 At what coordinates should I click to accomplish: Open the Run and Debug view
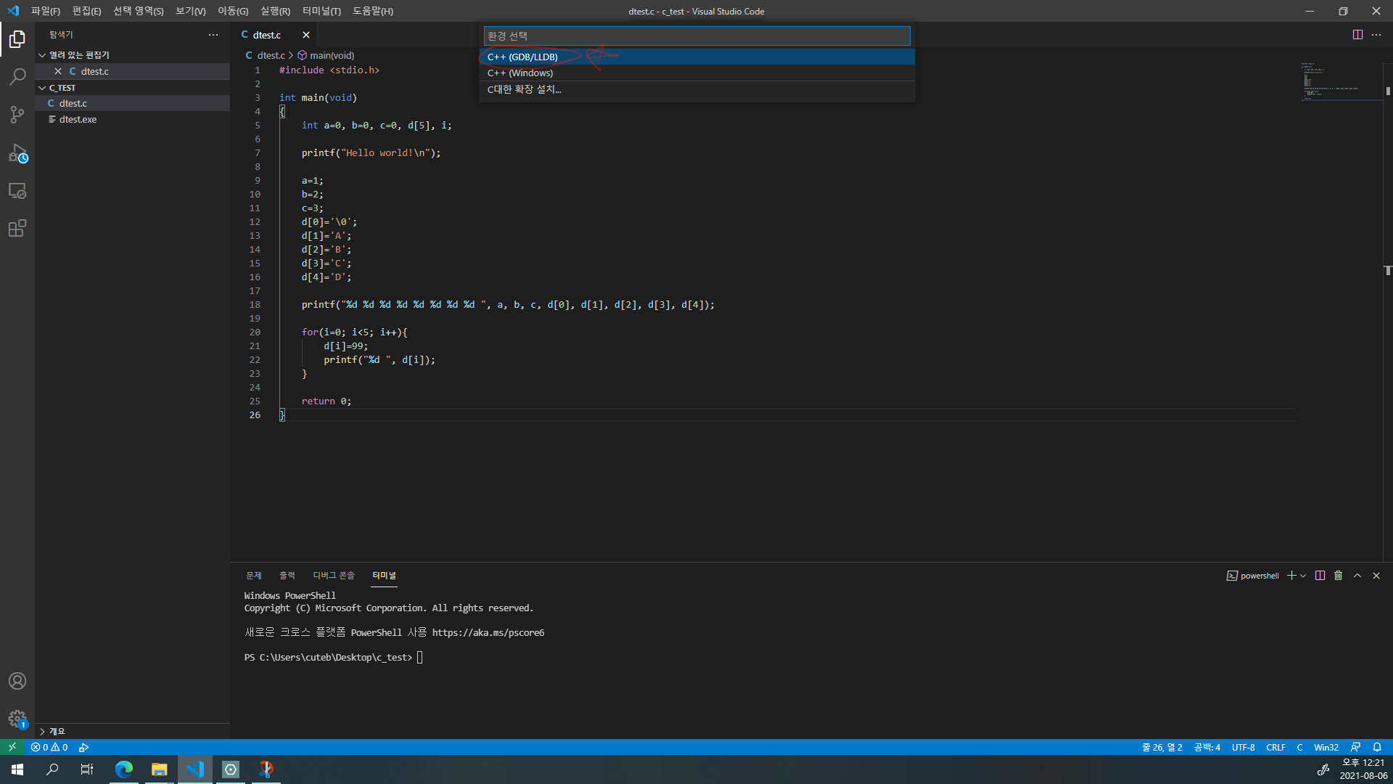17,153
